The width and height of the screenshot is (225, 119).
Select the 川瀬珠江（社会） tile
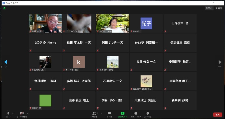point(146,100)
